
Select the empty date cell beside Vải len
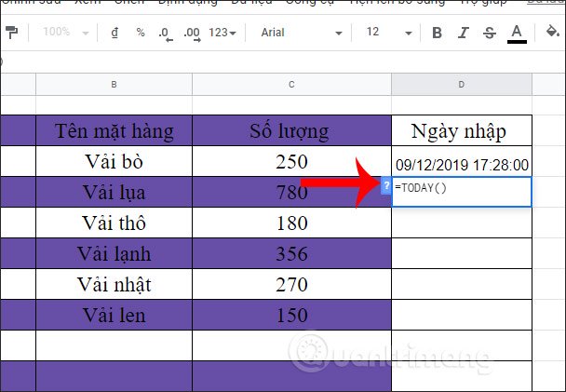click(462, 315)
